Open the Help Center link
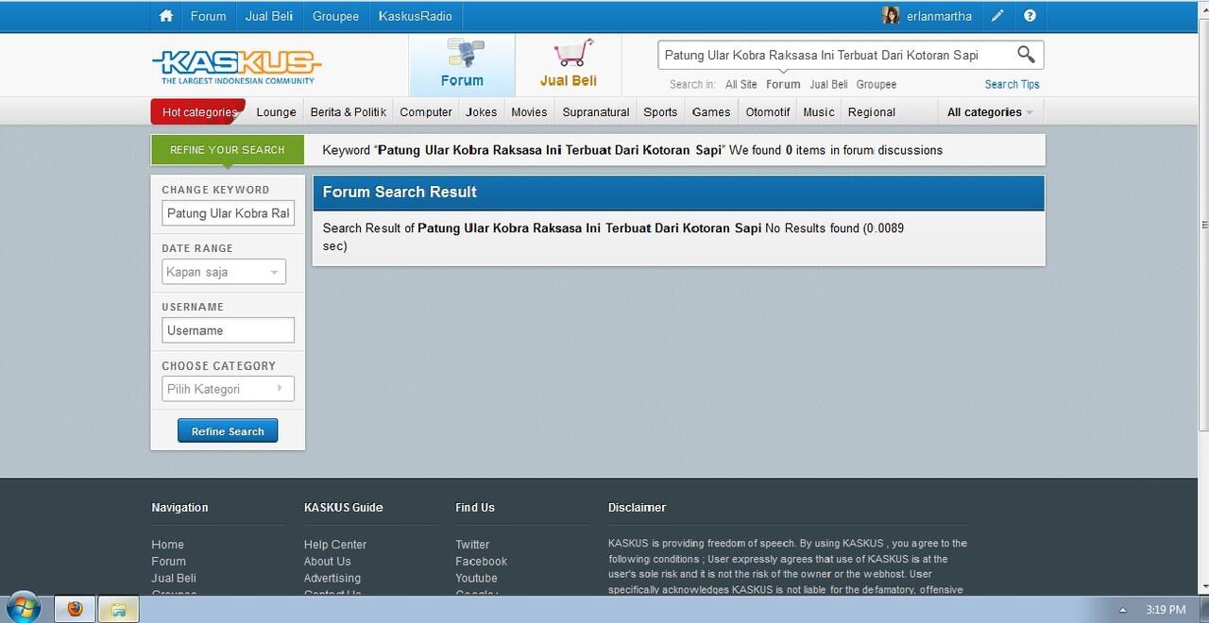The width and height of the screenshot is (1209, 623). pyautogui.click(x=335, y=545)
